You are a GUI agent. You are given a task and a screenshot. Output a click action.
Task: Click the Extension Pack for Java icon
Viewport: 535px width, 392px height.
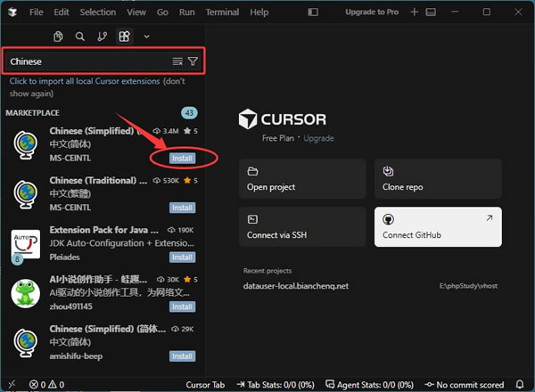click(26, 244)
